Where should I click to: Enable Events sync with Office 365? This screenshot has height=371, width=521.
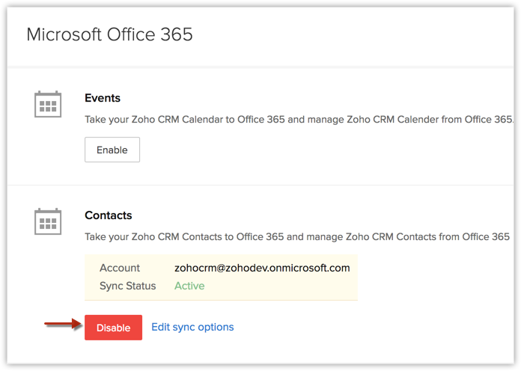point(112,150)
